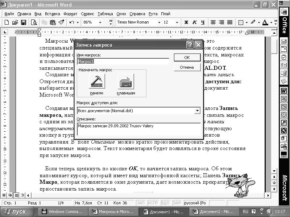Align text right in the toolbar

221,22
